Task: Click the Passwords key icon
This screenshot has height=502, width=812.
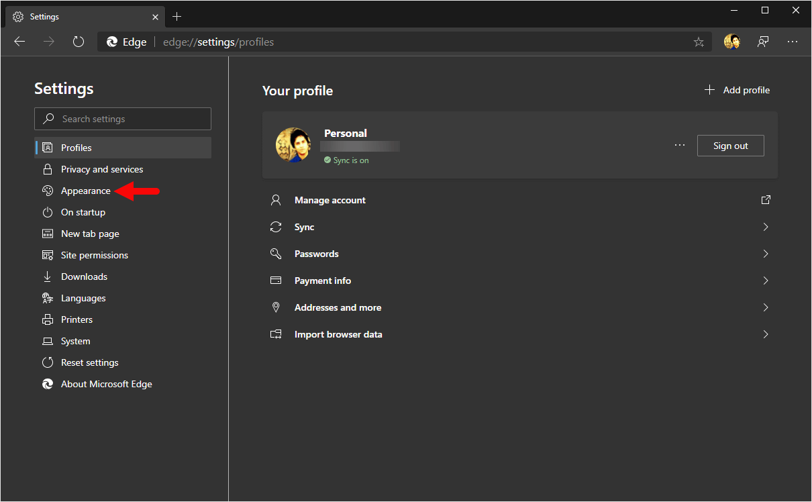Action: point(276,254)
